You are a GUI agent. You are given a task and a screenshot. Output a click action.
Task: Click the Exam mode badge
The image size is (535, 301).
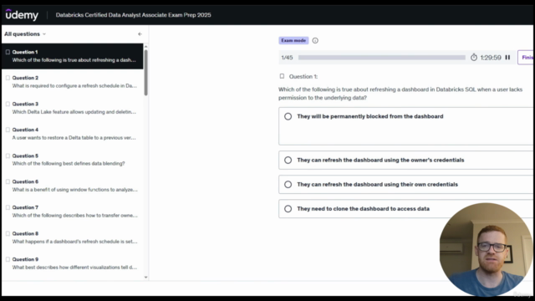click(x=293, y=40)
